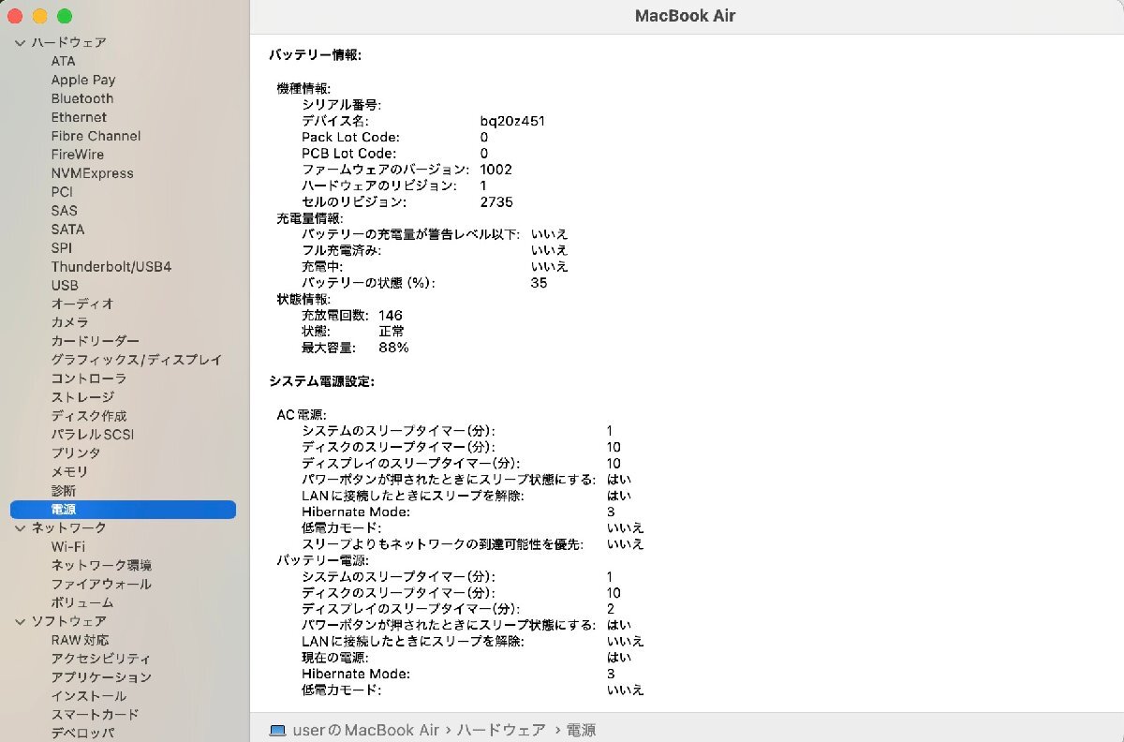The width and height of the screenshot is (1124, 742).
Task: Open スマートカード information
Action: pyautogui.click(x=95, y=715)
